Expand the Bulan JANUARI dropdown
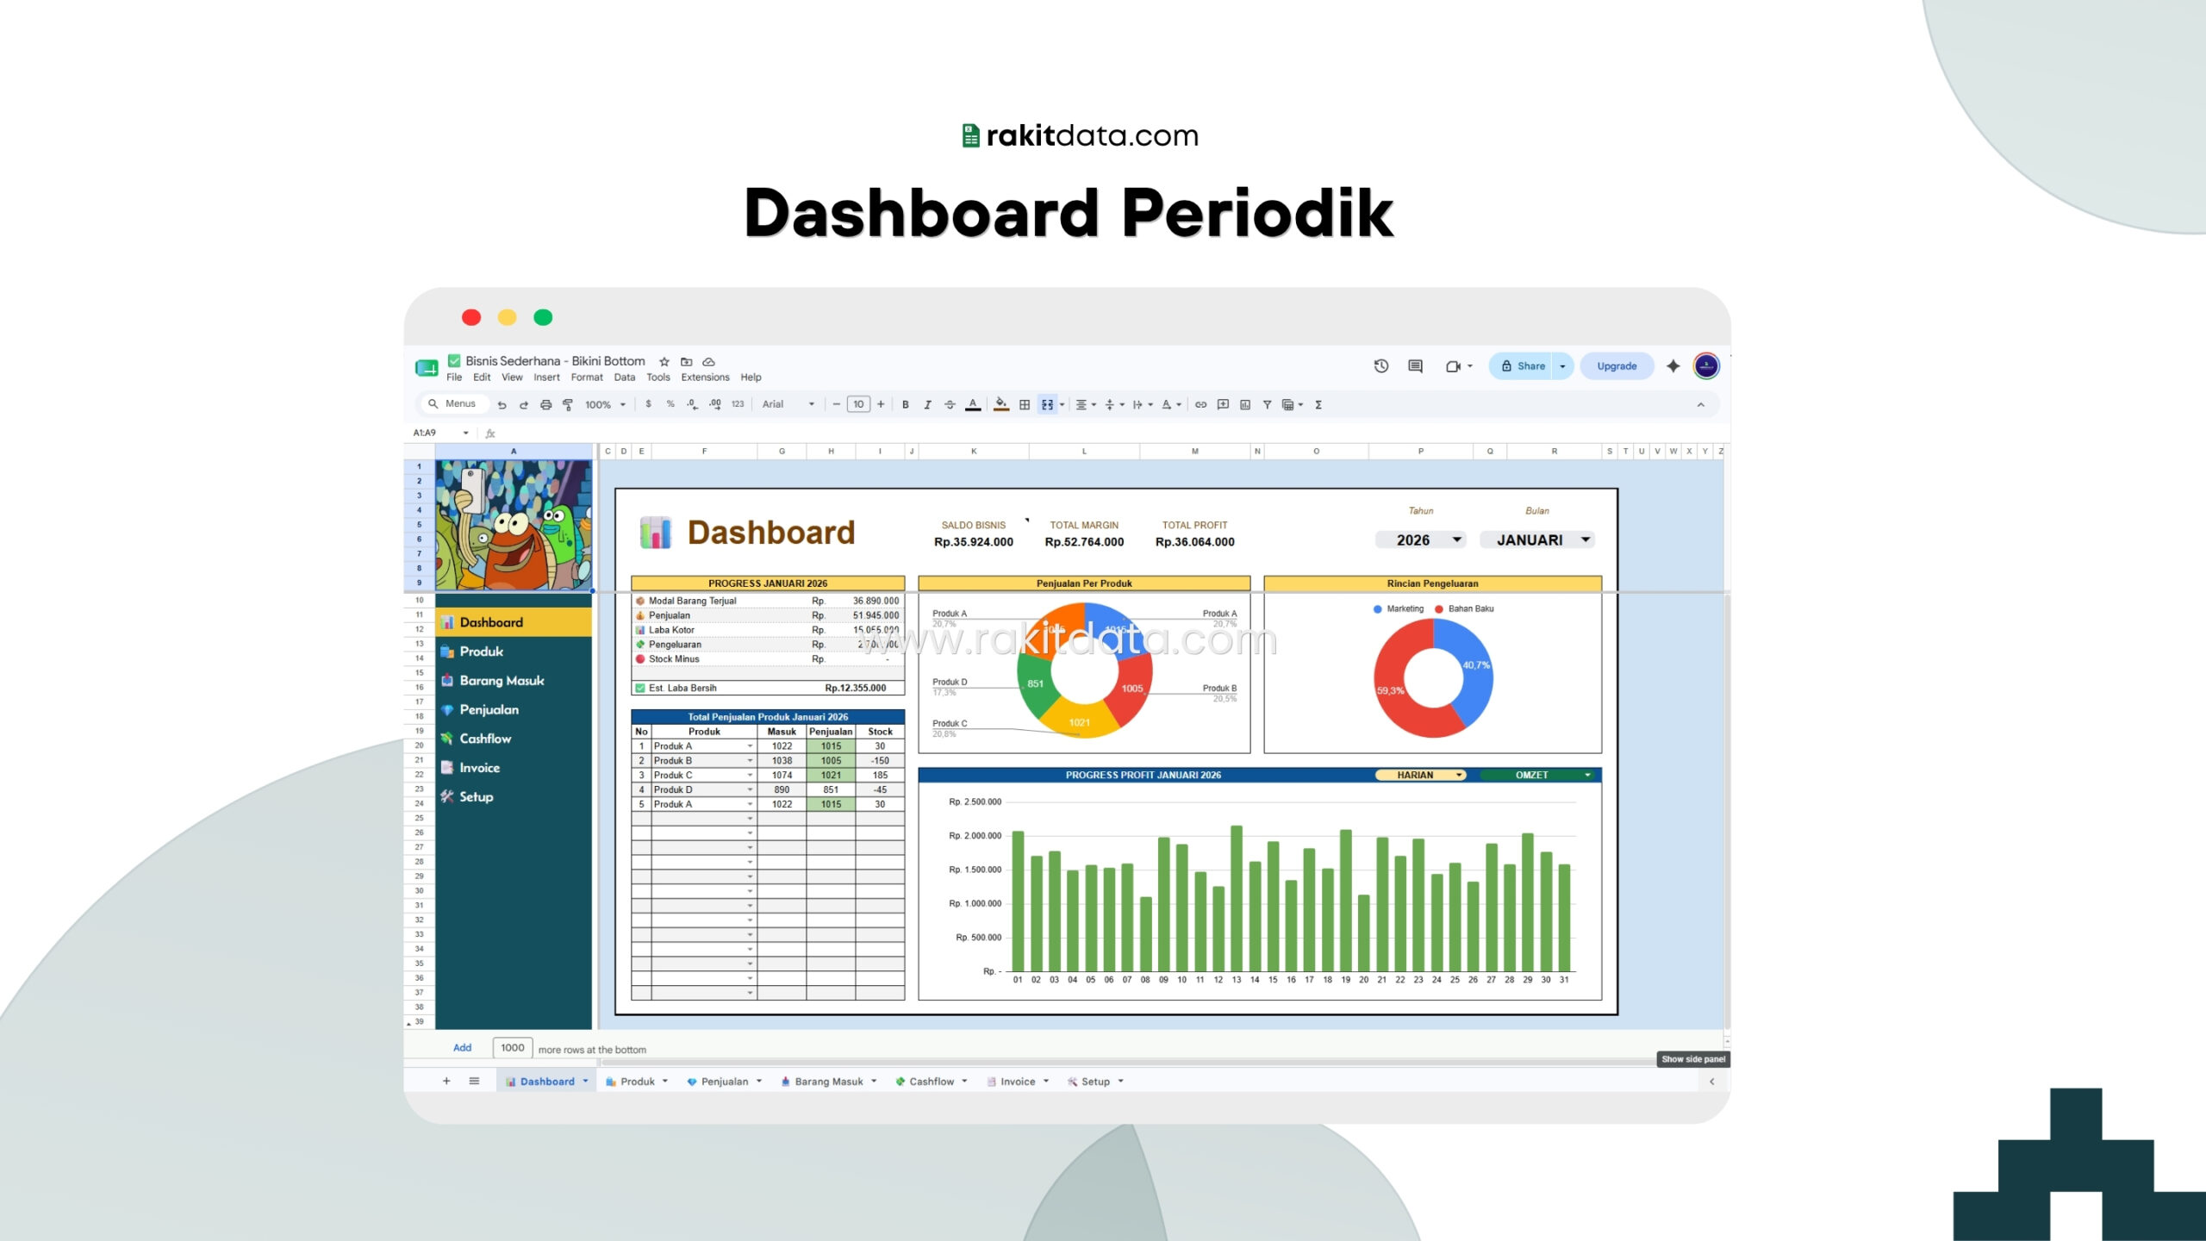 click(1537, 540)
